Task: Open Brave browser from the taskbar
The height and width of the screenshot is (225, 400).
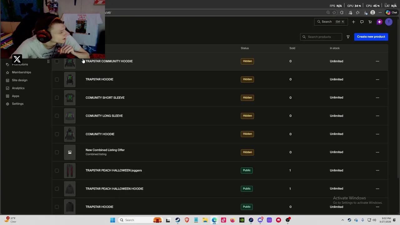Action: coord(187,220)
